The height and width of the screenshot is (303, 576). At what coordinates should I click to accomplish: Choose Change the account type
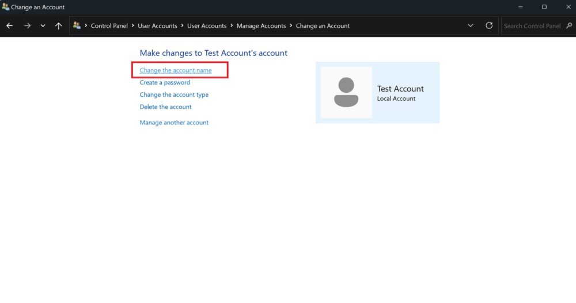174,94
